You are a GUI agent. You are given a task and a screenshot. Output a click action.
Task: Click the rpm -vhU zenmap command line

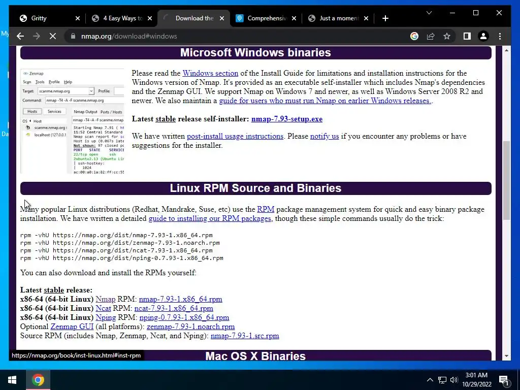click(x=120, y=243)
